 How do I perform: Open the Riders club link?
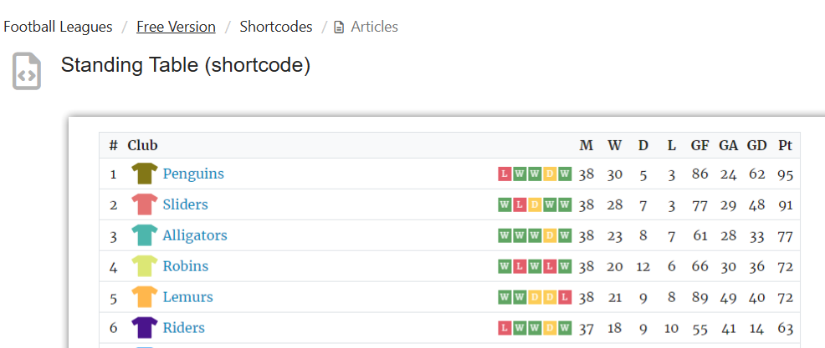[183, 327]
